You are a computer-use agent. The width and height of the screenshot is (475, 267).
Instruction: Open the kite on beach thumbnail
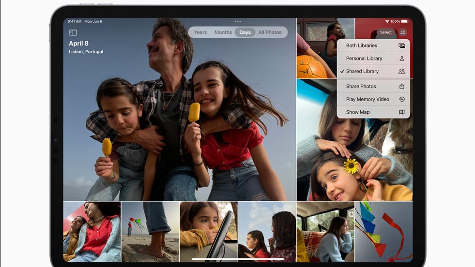[150, 231]
